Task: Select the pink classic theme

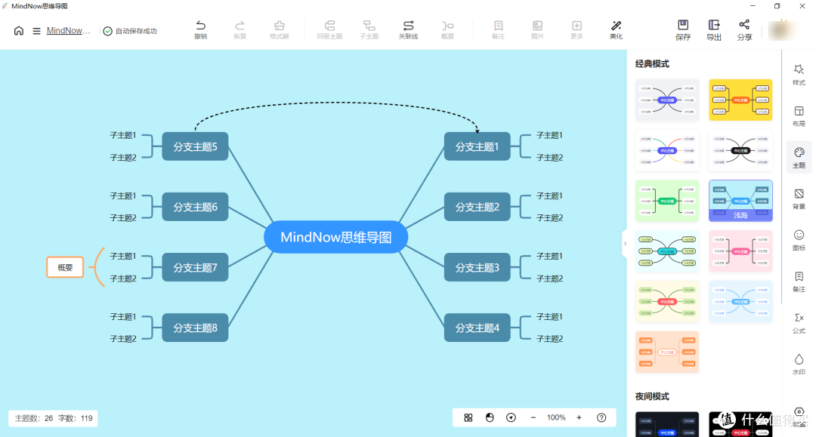Action: point(740,251)
